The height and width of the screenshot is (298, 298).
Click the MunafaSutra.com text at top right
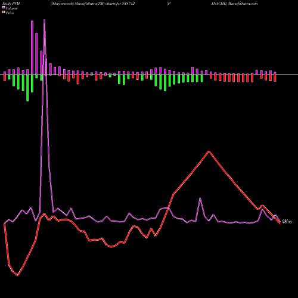243,4
